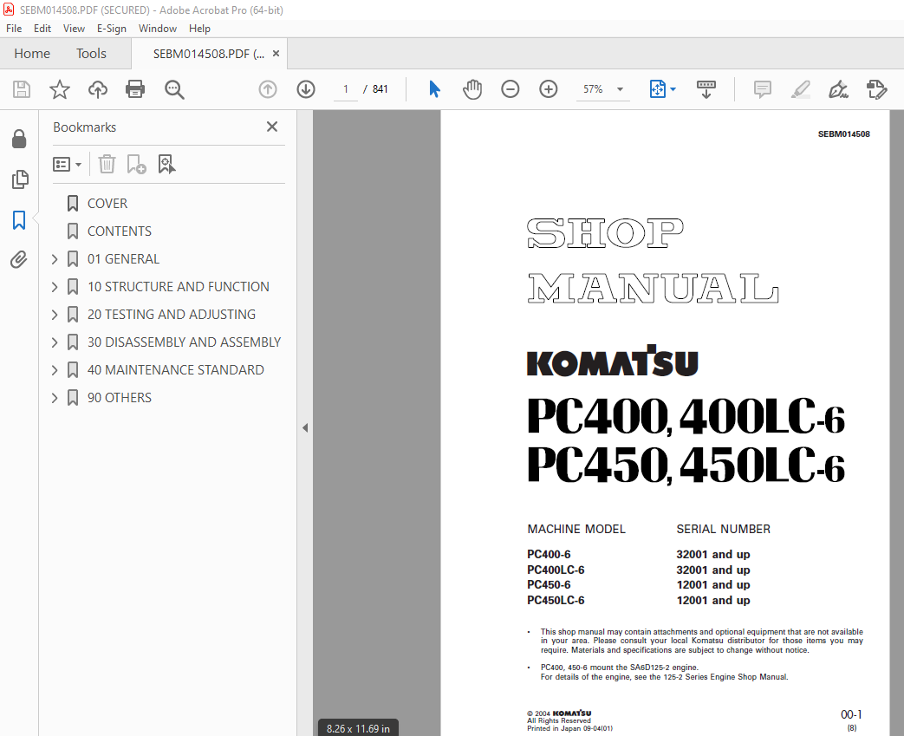Zoom in with plus circle icon
Screen dimensions: 904x736
[x=549, y=89]
